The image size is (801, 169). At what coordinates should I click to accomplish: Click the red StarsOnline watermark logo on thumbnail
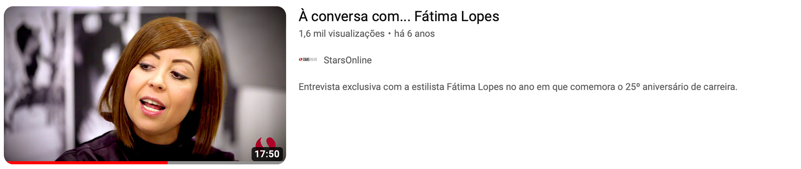coord(266,143)
